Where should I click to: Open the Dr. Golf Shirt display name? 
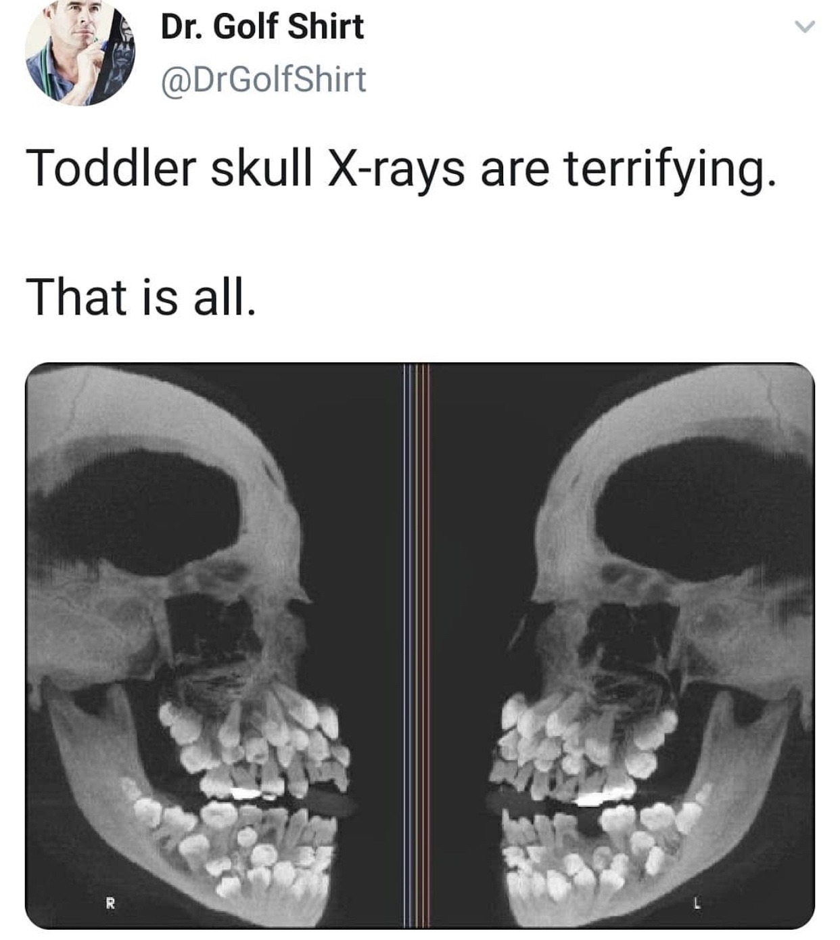(262, 26)
